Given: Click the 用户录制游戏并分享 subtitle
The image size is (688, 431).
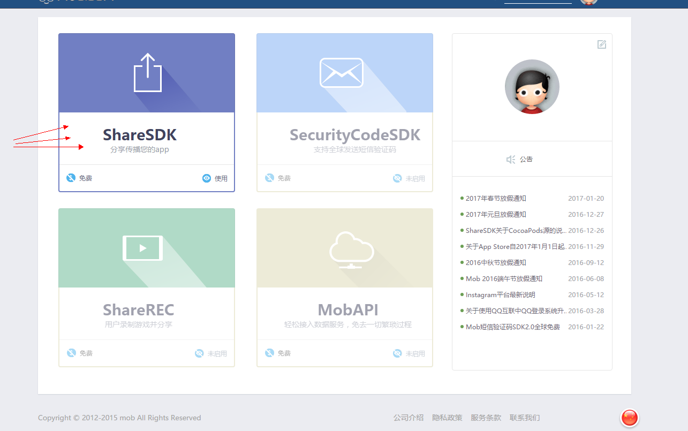Looking at the screenshot, I should point(139,324).
